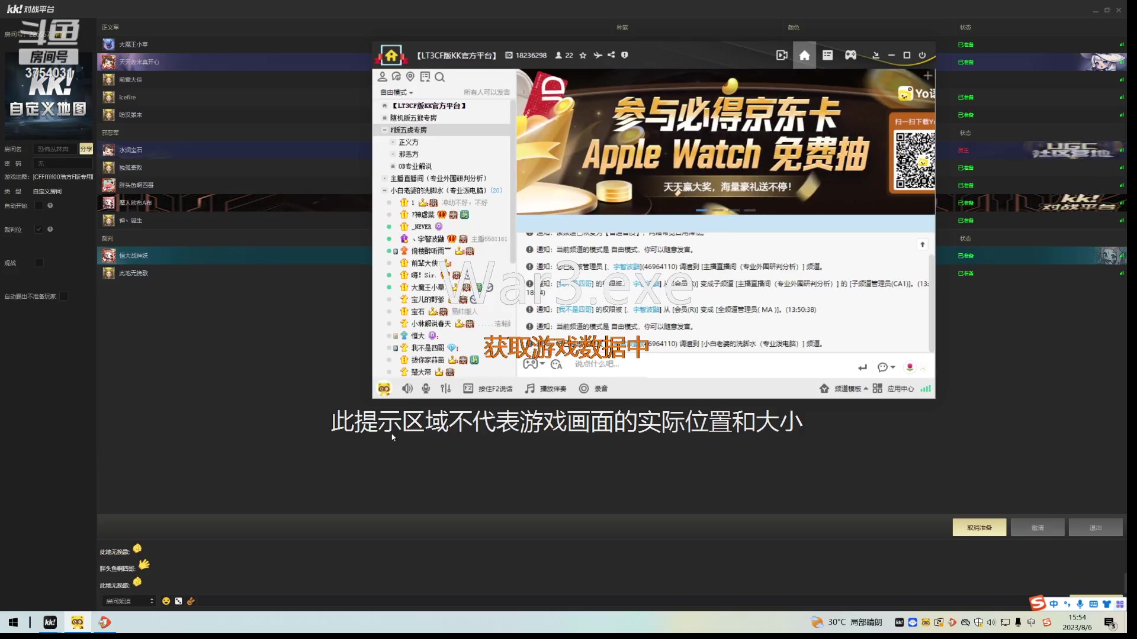Expand 主播直播间 channel node

(384, 179)
